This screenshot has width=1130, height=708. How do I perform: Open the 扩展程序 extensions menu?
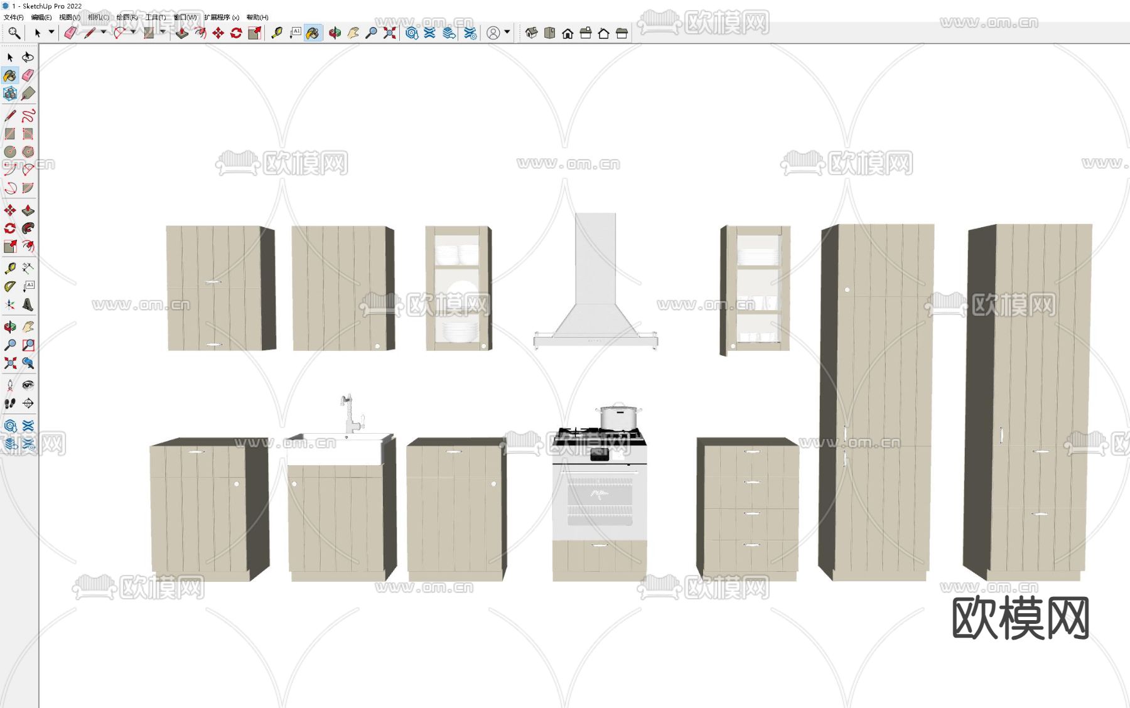pos(222,18)
